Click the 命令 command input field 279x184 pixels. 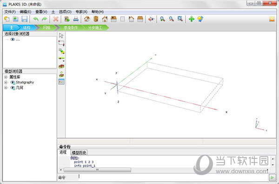click(x=173, y=177)
